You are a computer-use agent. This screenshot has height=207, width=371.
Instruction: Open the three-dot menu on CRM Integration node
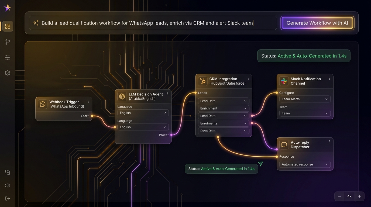(248, 78)
